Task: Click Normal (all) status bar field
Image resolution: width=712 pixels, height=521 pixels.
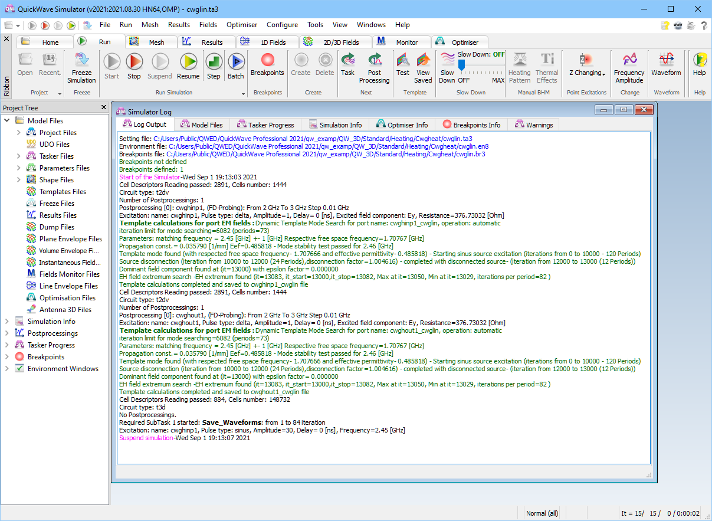Action: tap(542, 513)
